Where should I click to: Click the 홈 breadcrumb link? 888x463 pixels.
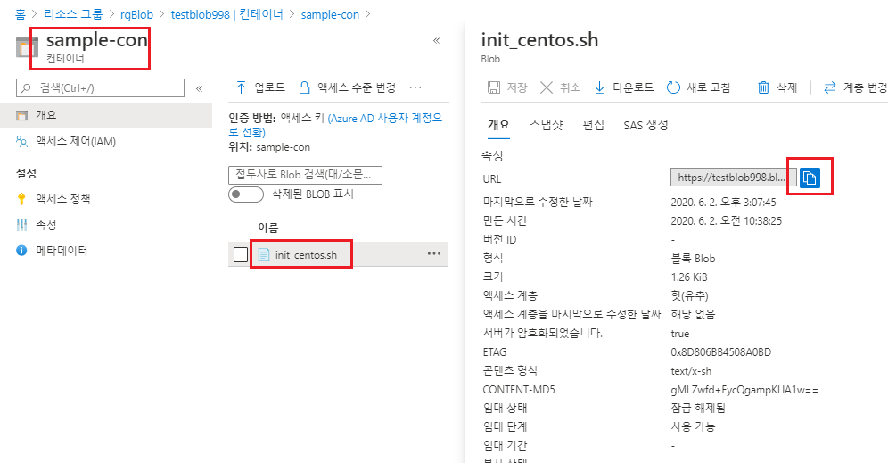(x=20, y=15)
